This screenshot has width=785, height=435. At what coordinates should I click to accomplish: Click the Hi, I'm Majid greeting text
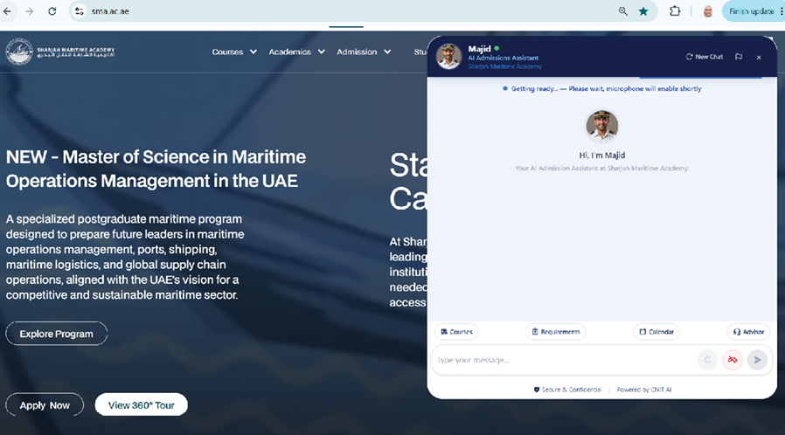tap(602, 155)
